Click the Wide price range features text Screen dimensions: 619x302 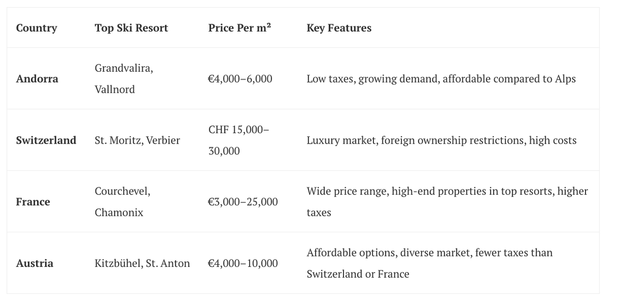coord(447,201)
